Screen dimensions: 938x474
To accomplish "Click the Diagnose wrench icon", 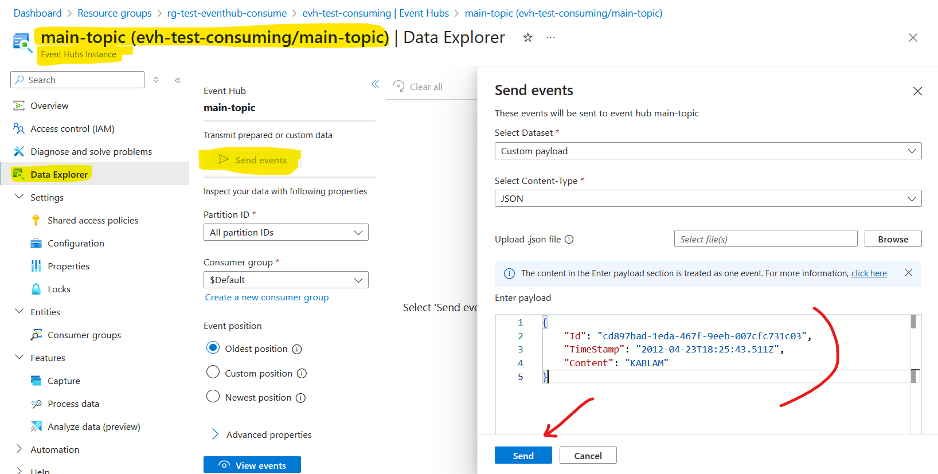I will (x=19, y=151).
